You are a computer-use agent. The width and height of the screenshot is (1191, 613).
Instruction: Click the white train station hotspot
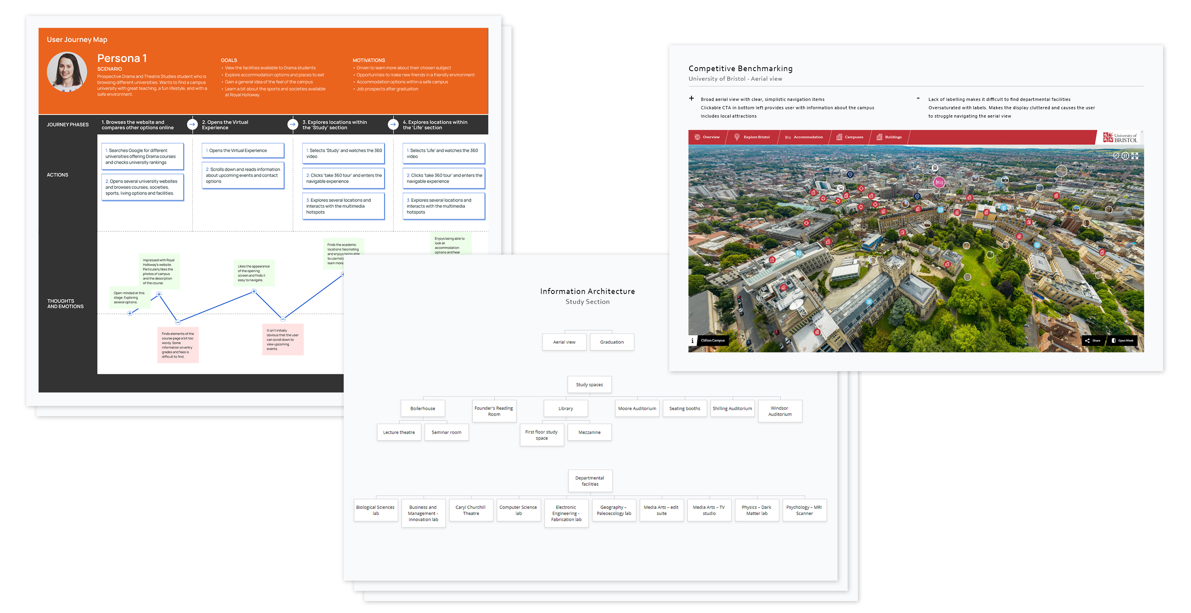[x=935, y=168]
